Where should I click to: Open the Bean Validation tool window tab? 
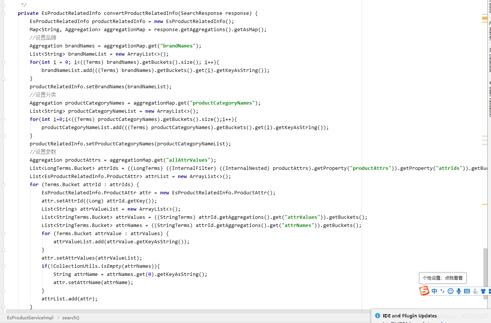489,99
